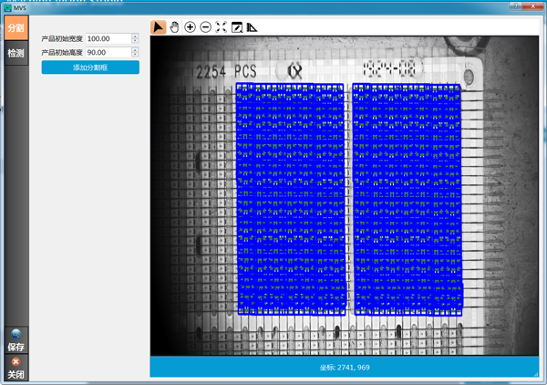Viewport: 547px width, 385px height.
Task: Switch to the 检测 tab
Action: 15,54
